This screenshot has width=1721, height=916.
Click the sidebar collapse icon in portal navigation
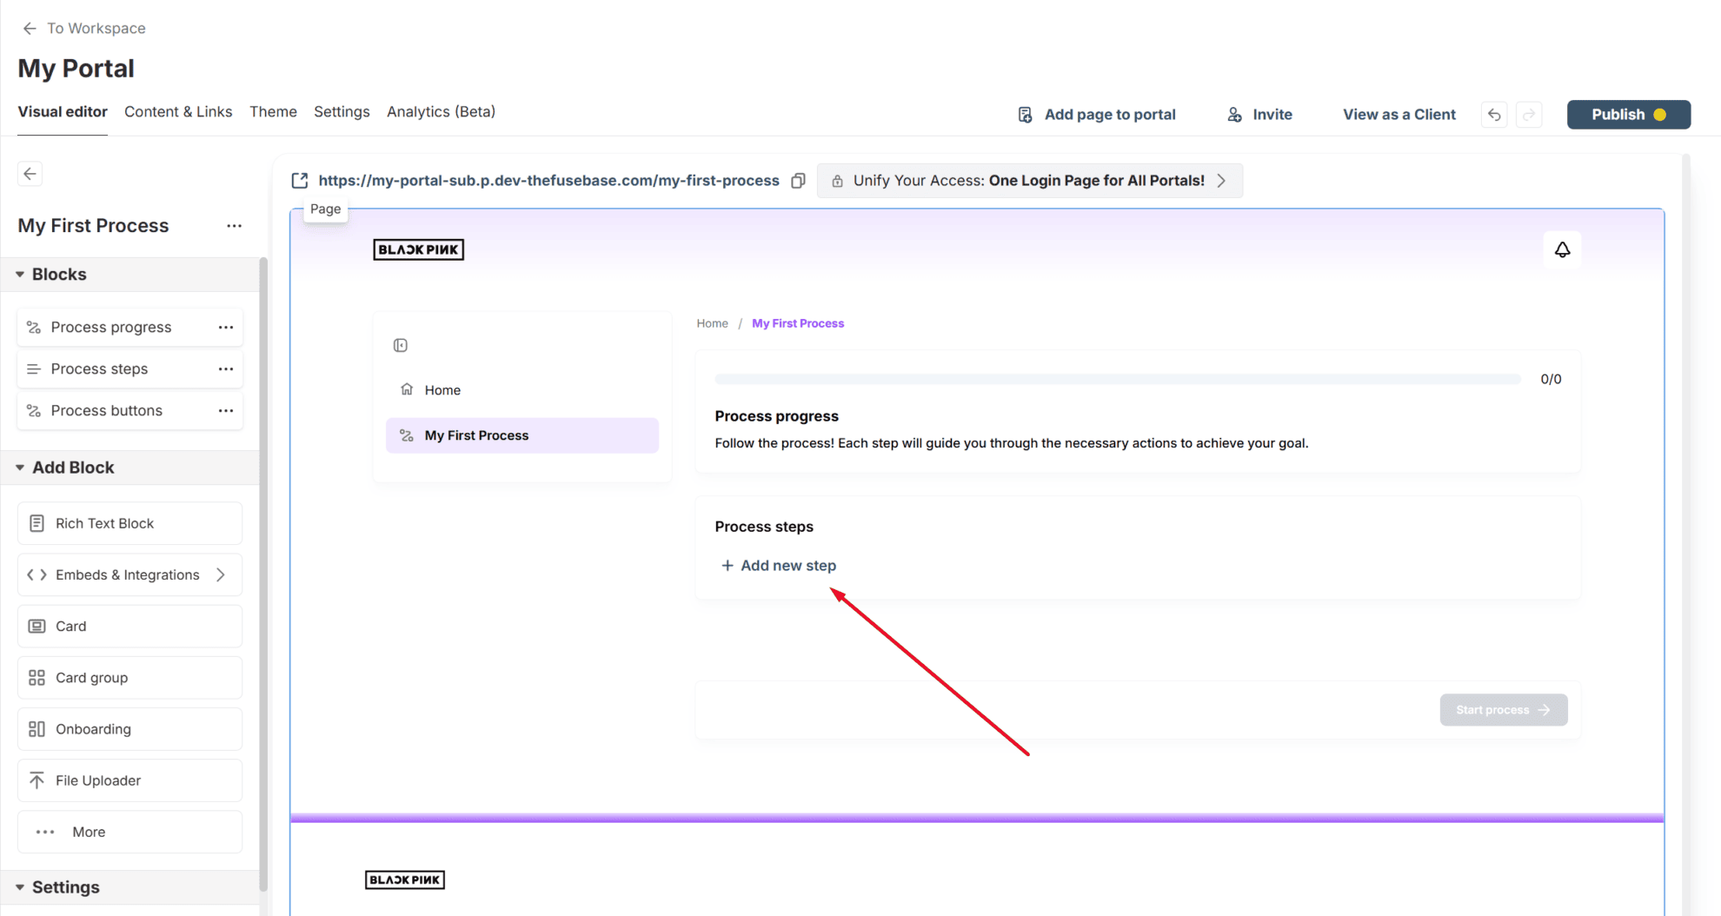coord(400,345)
